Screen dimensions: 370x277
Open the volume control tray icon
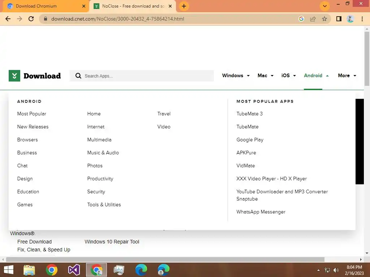pos(336,270)
